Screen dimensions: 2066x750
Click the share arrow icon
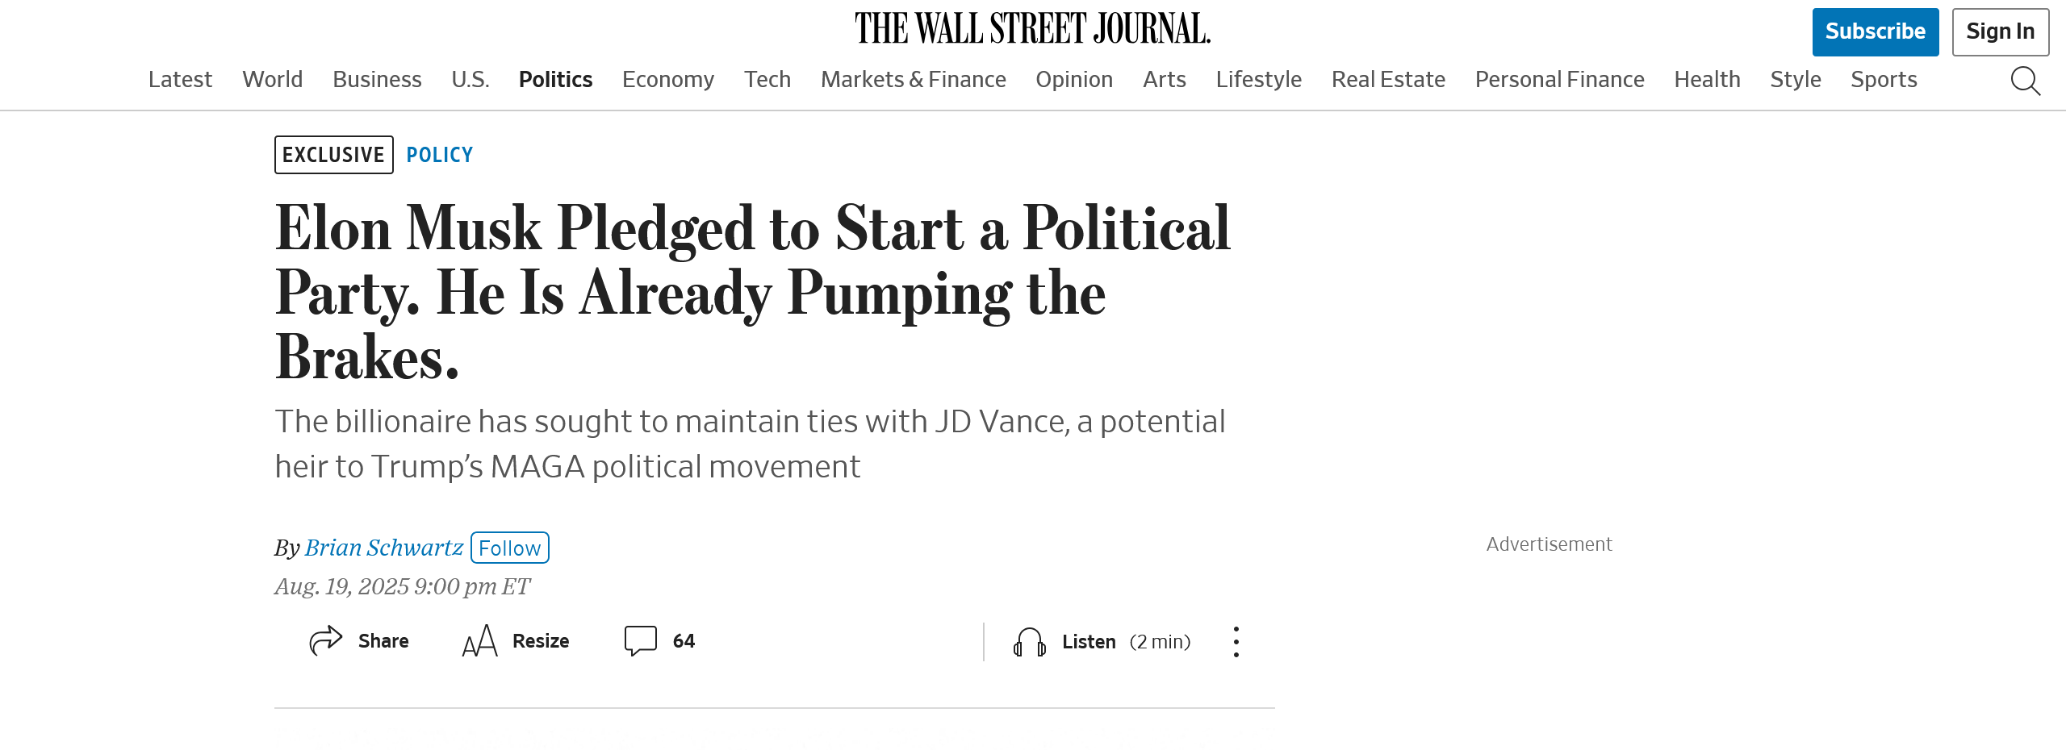coord(326,641)
